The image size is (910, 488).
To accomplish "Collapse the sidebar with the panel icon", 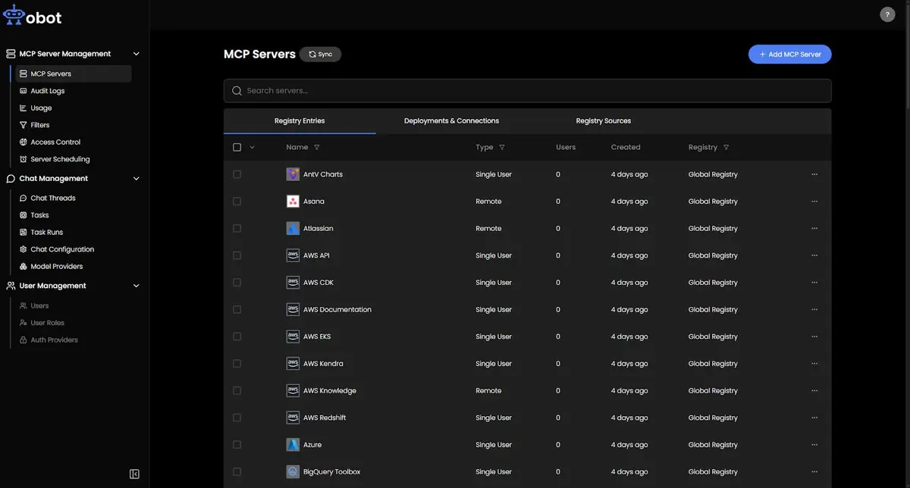I will (x=130, y=472).
